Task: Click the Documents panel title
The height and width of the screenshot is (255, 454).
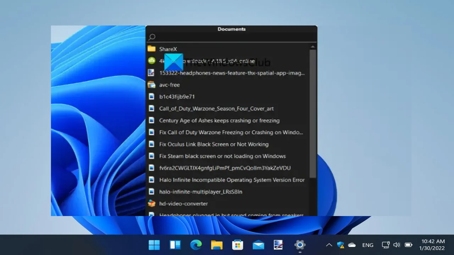Action: [x=232, y=29]
